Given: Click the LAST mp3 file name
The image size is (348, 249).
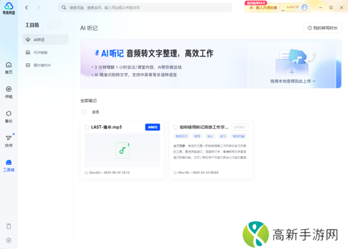Looking at the screenshot, I should click(106, 127).
